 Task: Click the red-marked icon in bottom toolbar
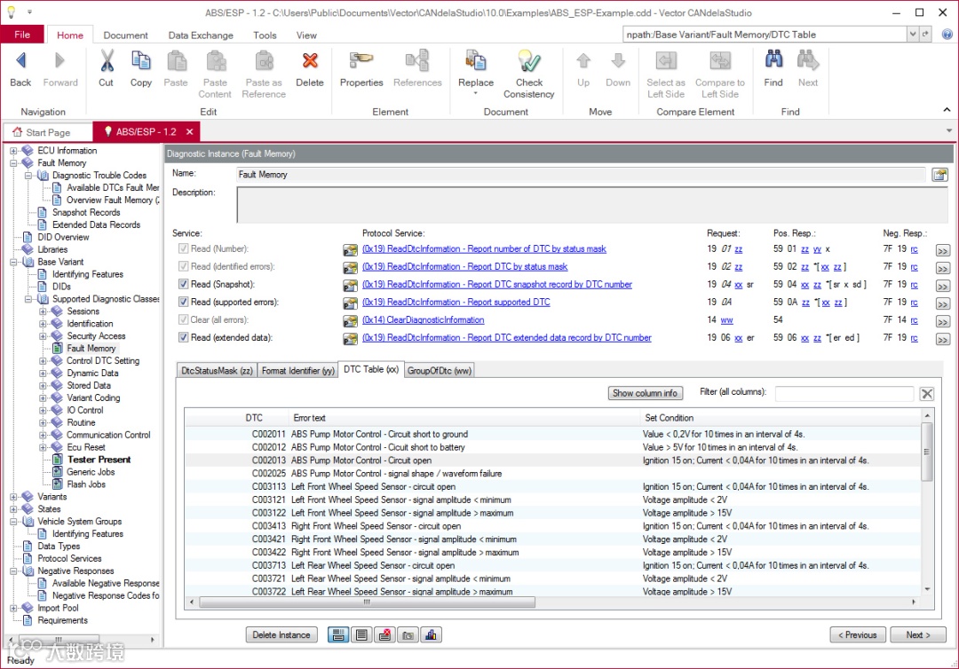384,635
